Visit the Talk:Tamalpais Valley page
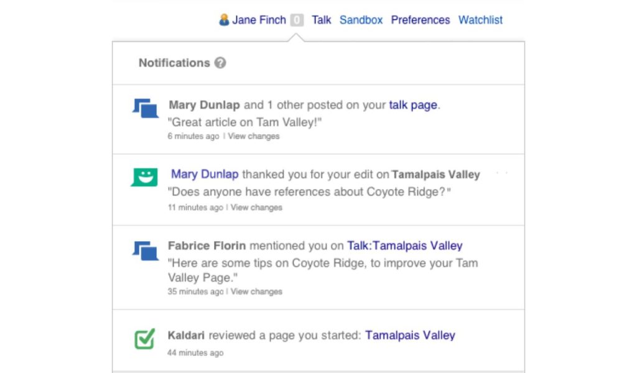637x373 pixels. (404, 246)
